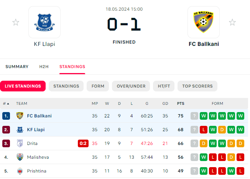Favorite KF Llapi with the star icon
The height and width of the screenshot is (179, 250).
16,22
